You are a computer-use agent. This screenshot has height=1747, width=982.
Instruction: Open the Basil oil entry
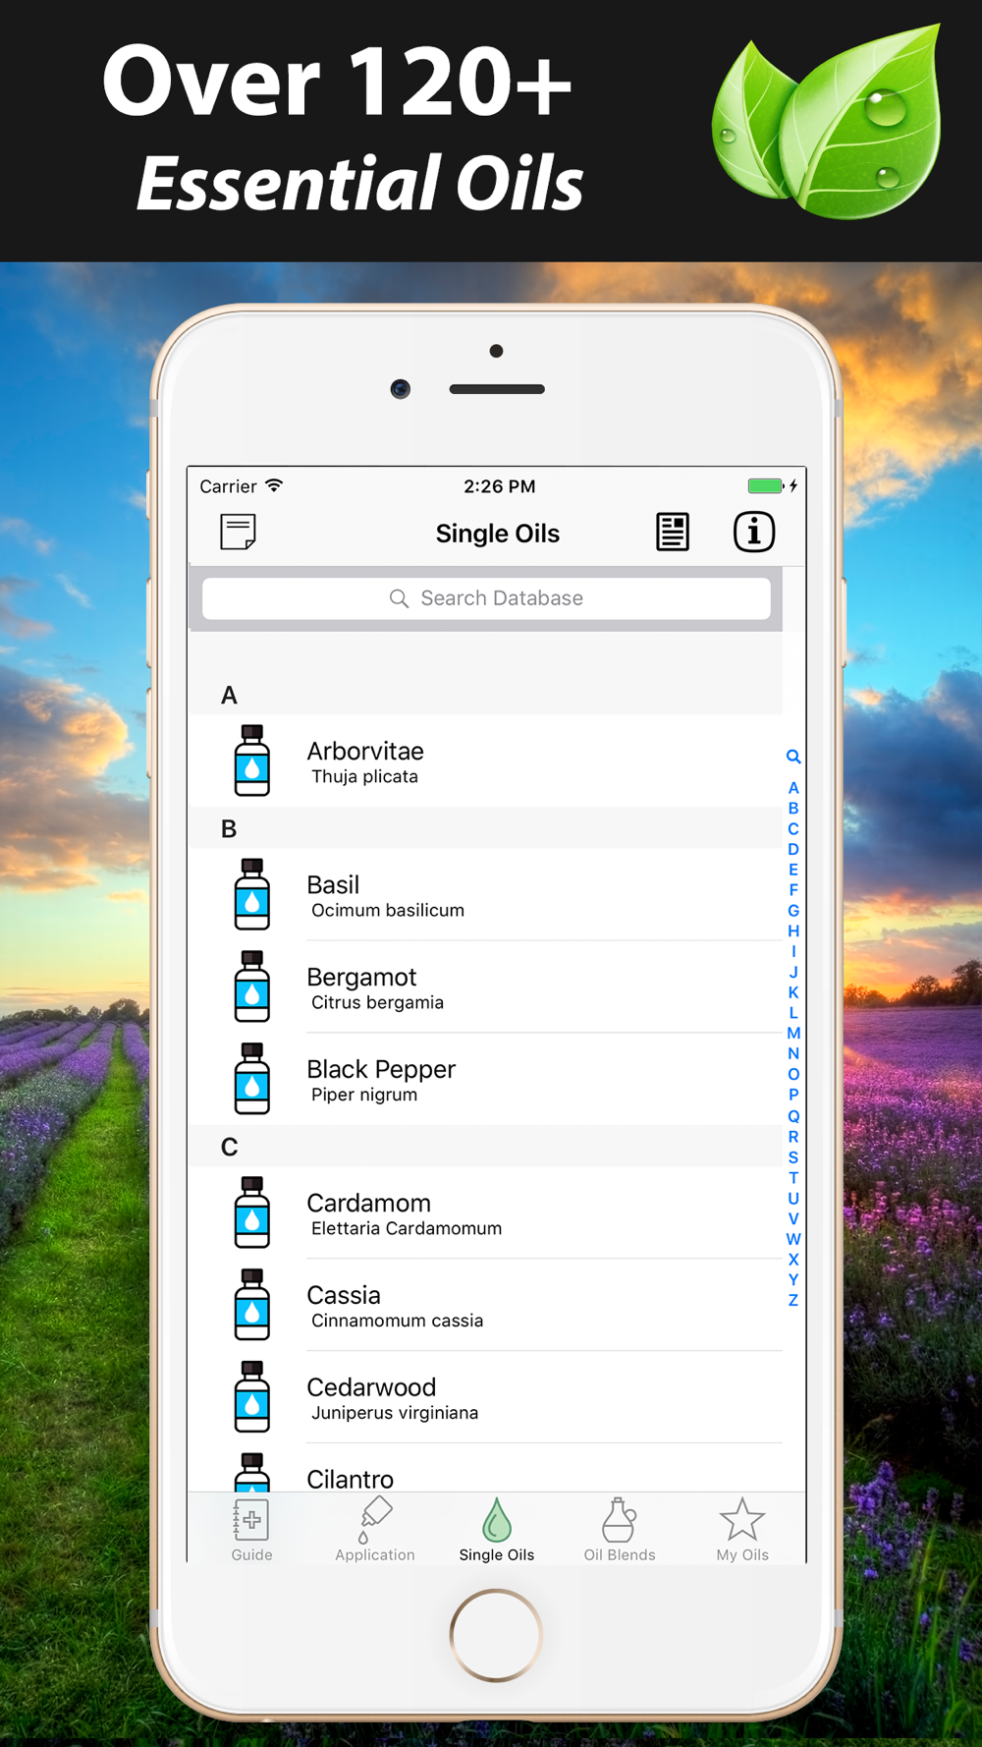point(485,894)
